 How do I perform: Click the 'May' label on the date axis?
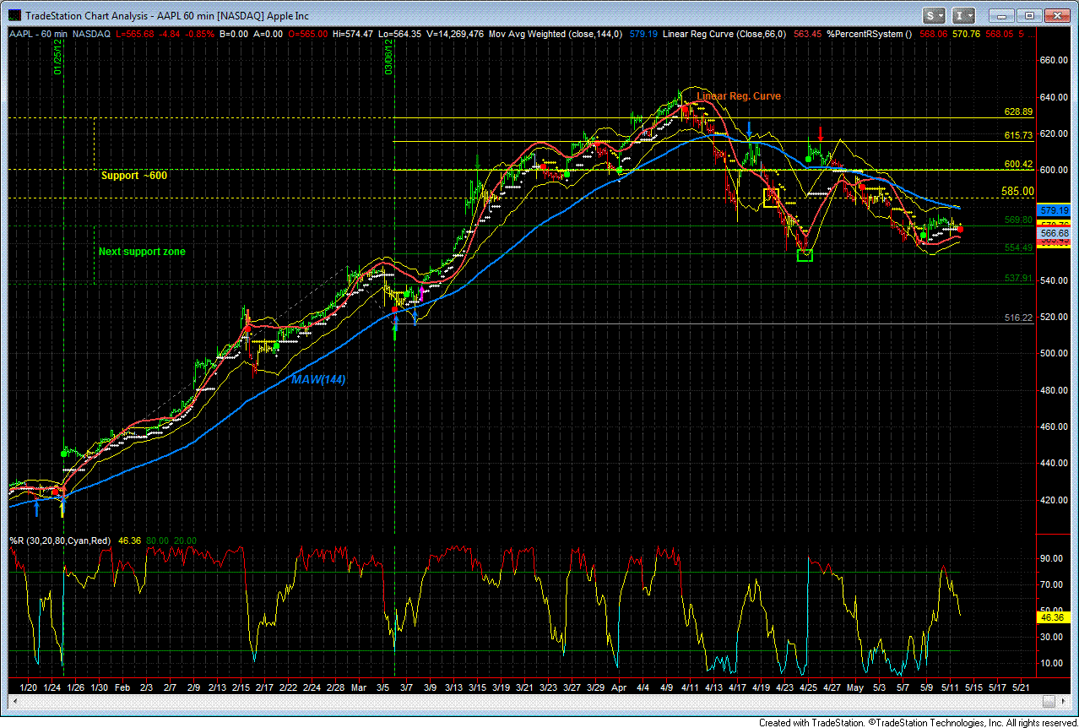click(x=857, y=688)
